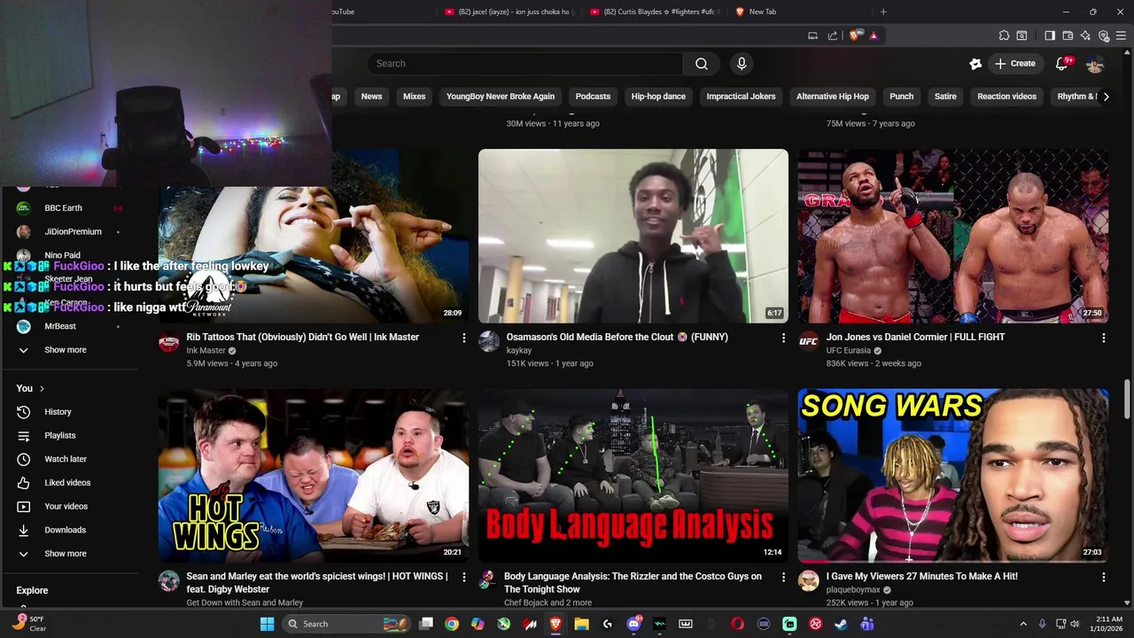Click the kaykay channel avatar

(x=489, y=342)
